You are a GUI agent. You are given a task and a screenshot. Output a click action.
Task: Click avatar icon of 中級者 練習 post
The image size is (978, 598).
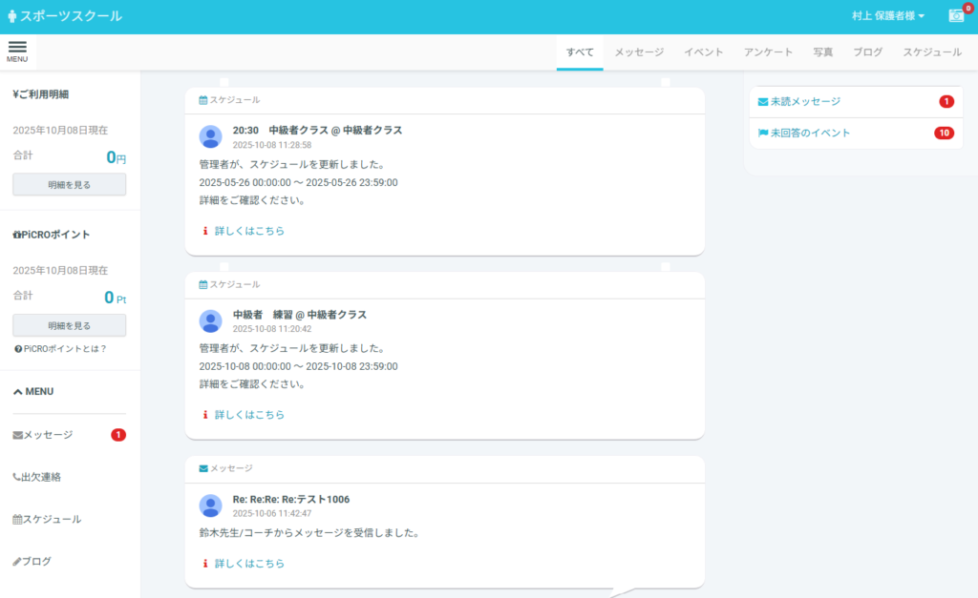[x=210, y=321]
